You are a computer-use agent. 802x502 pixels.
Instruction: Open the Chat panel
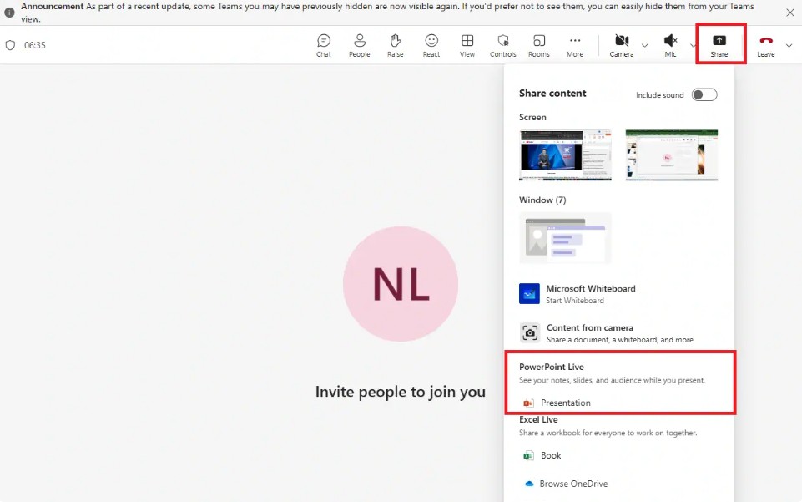tap(323, 45)
